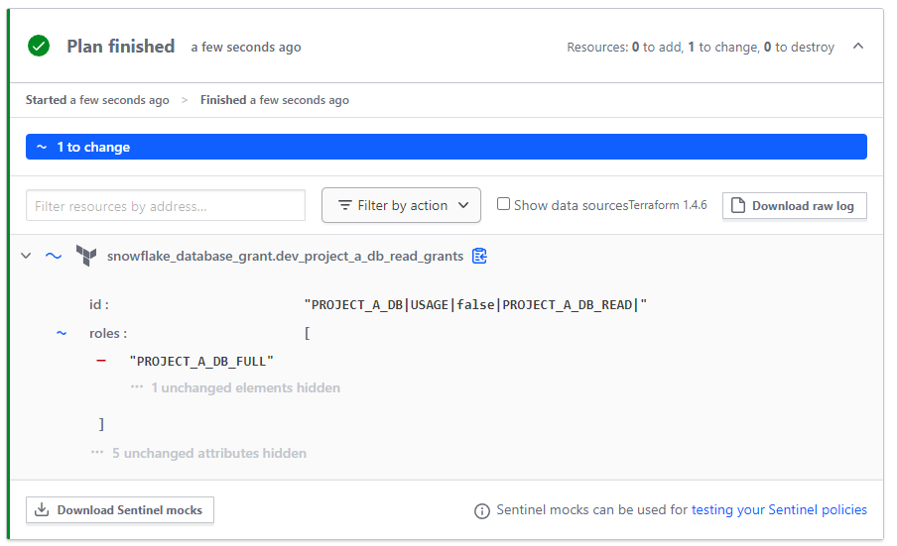Click the blue icon after dev_project_a_db_read_grants
This screenshot has height=546, width=897.
pyautogui.click(x=479, y=256)
